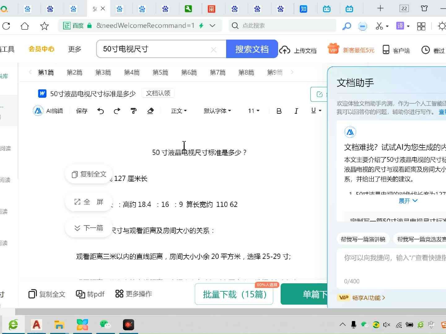Redo the last edit
The image size is (446, 334).
[x=117, y=111]
